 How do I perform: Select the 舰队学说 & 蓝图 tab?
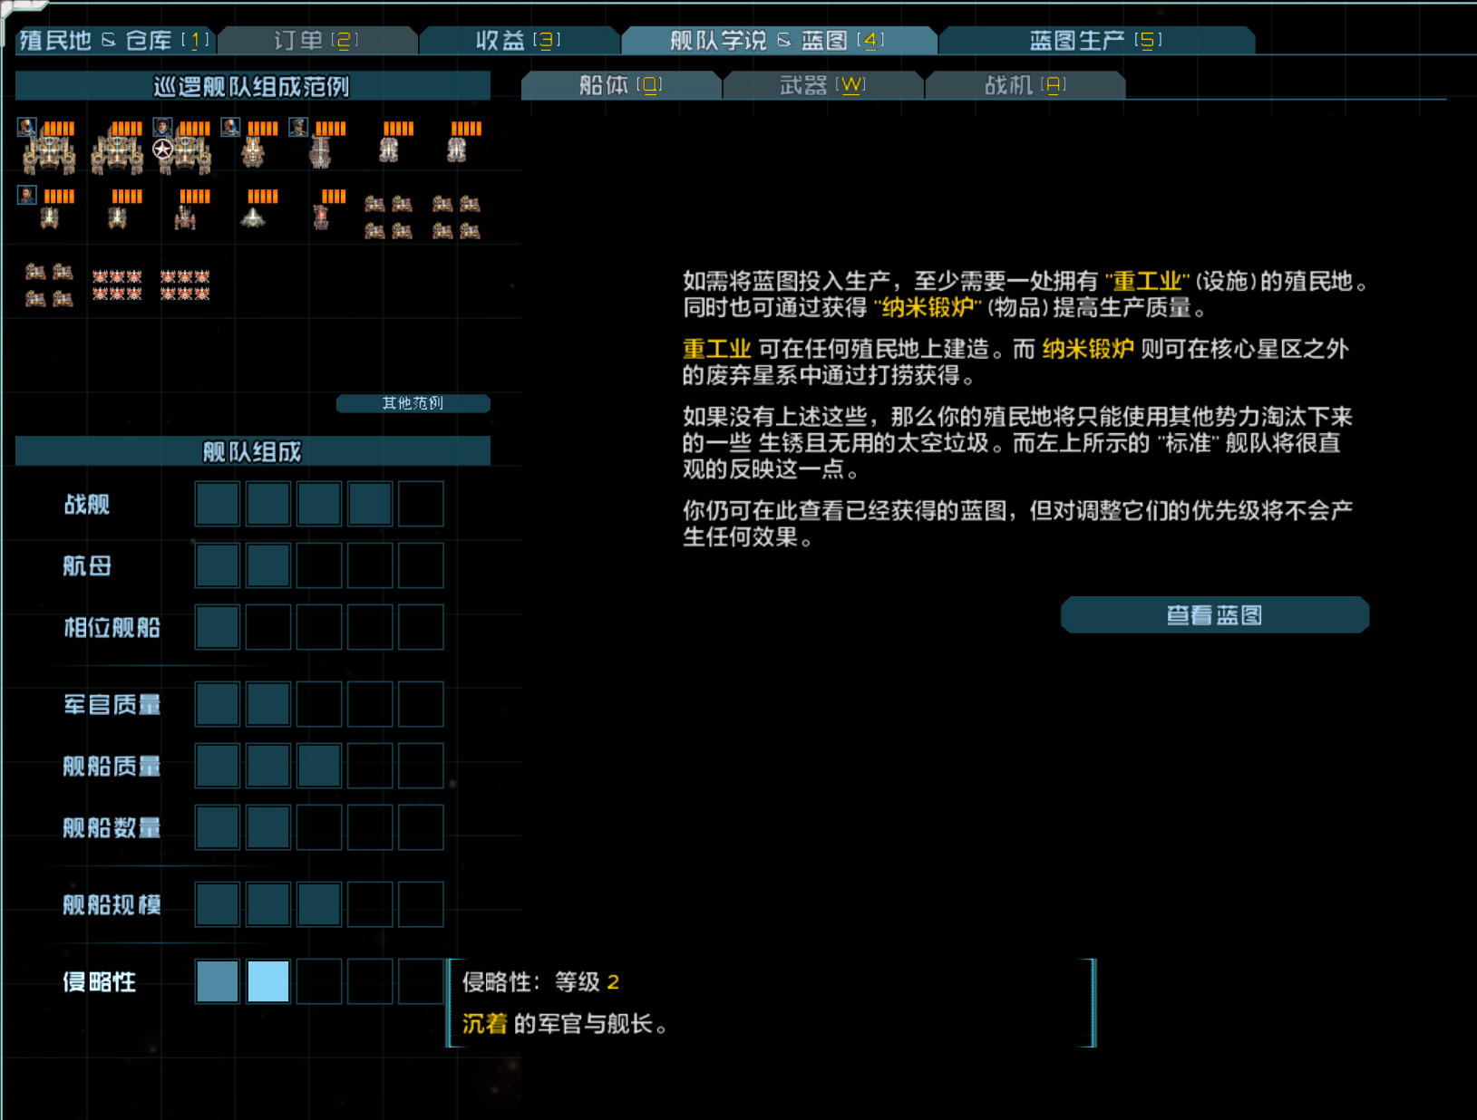778,41
